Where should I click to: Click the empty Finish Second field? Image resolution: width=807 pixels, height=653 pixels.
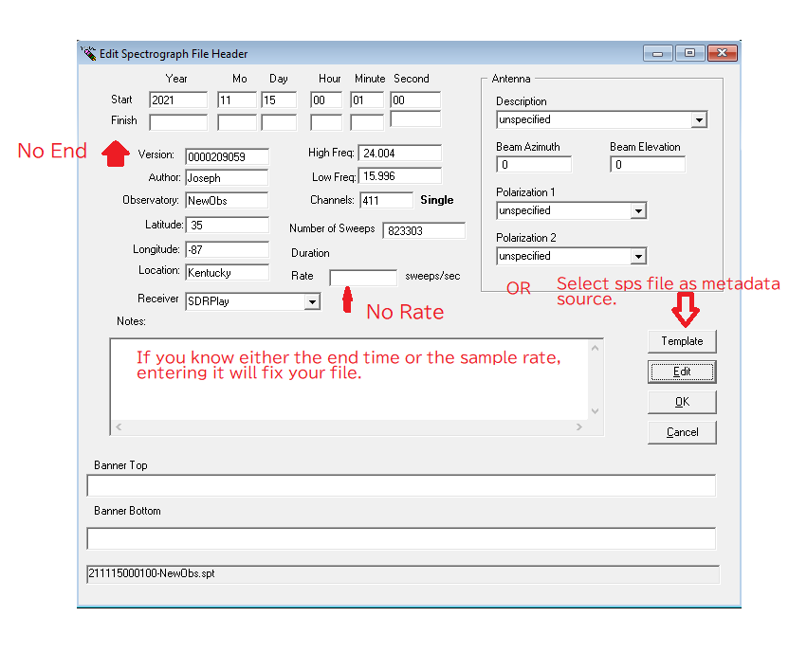[415, 118]
